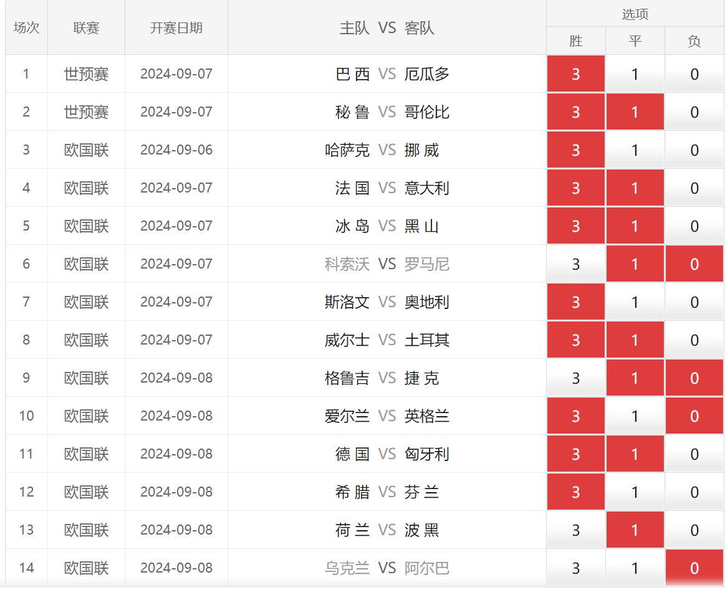Click the 负 option header
The width and height of the screenshot is (725, 590).
pos(694,41)
